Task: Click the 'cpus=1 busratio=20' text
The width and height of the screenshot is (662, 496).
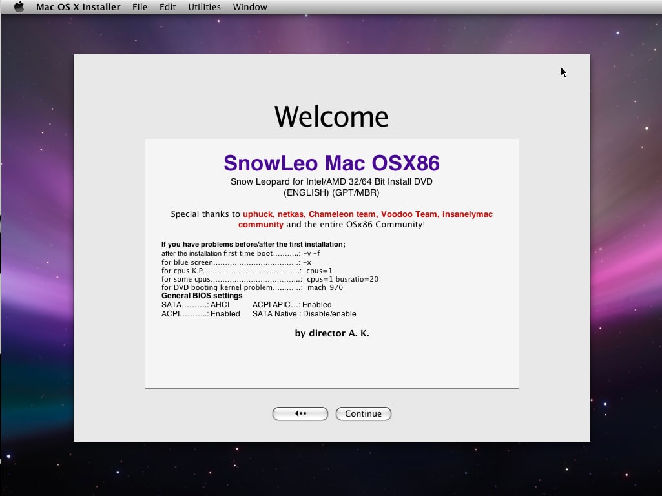Action: (342, 279)
